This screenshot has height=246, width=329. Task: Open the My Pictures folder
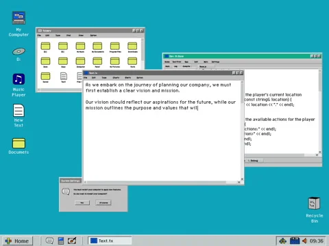(x=115, y=62)
